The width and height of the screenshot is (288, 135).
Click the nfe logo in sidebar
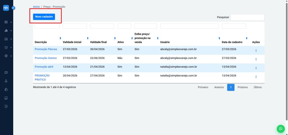(x=6, y=8)
